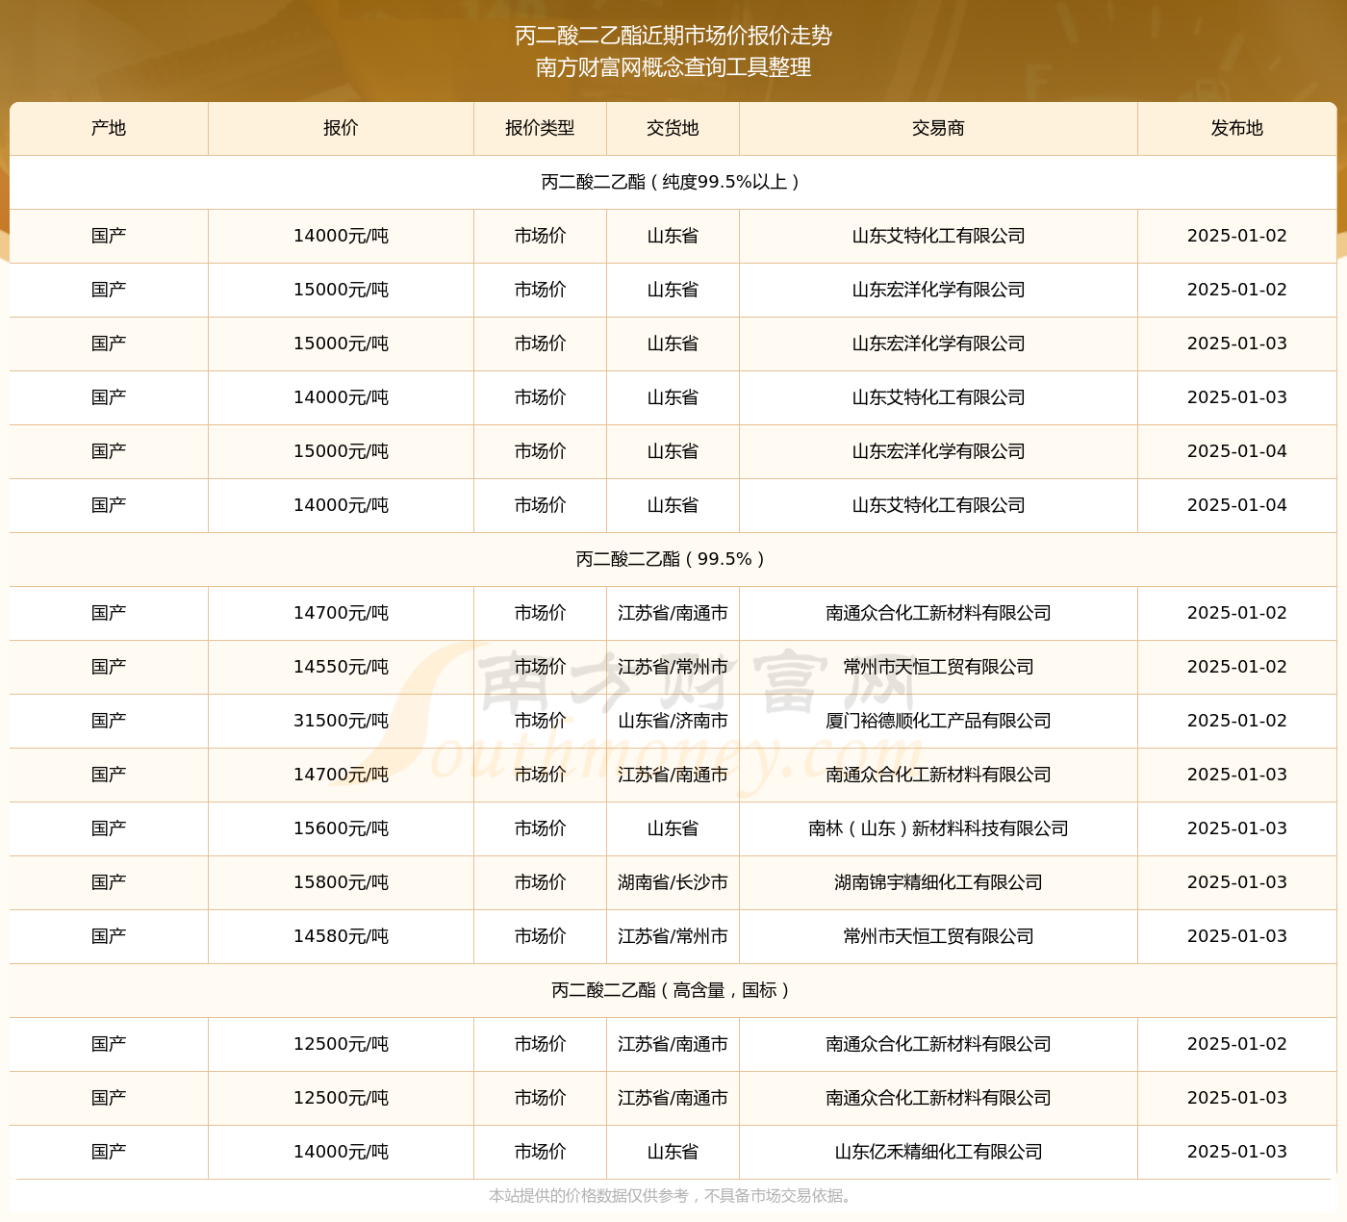Select 湖南省/长沙市 delivery location
Image resolution: width=1347 pixels, height=1222 pixels.
point(673,882)
